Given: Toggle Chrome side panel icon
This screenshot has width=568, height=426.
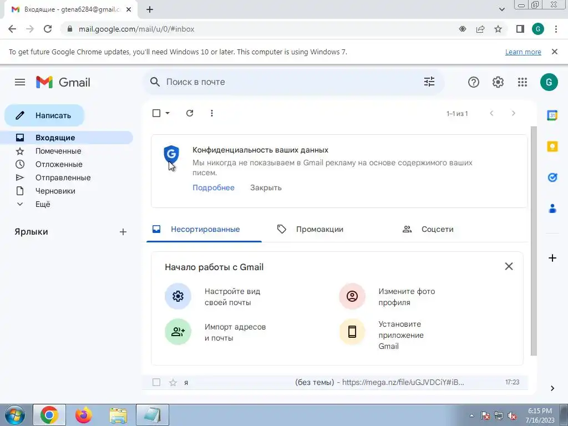Looking at the screenshot, I should point(520,29).
